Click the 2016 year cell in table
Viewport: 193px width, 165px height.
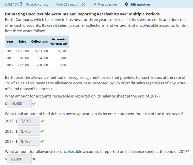pyautogui.click(x=10, y=58)
